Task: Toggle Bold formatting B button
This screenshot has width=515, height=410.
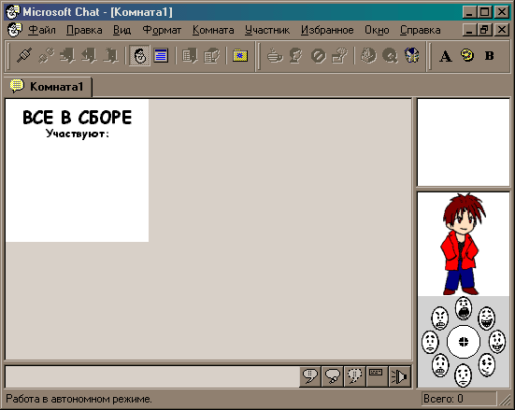Action: click(x=489, y=56)
